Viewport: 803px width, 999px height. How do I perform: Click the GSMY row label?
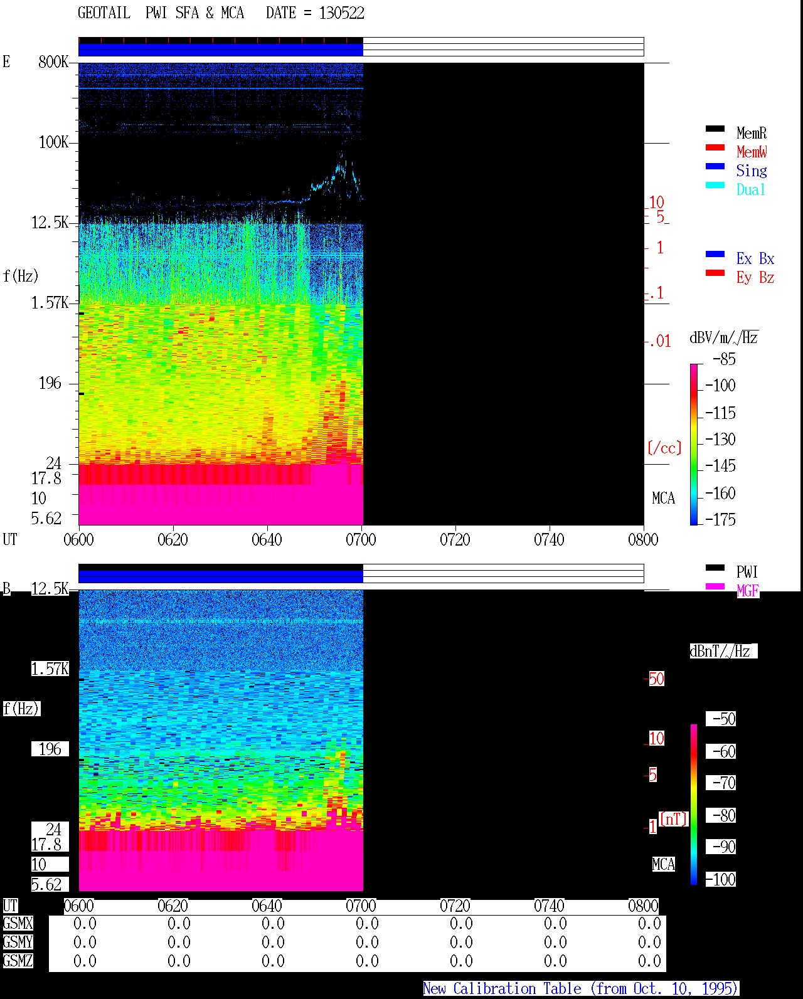(18, 942)
